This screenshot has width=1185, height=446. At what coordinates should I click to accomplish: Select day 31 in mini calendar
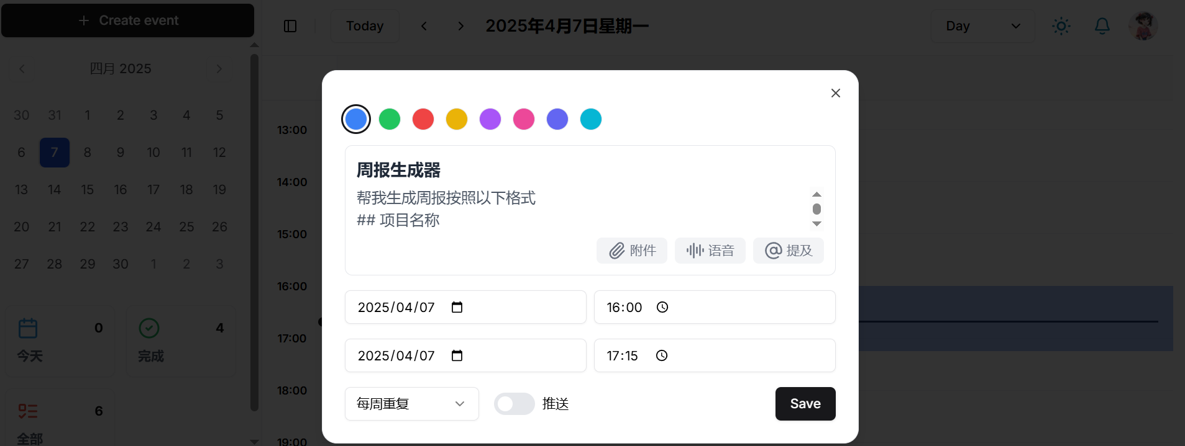pyautogui.click(x=55, y=115)
